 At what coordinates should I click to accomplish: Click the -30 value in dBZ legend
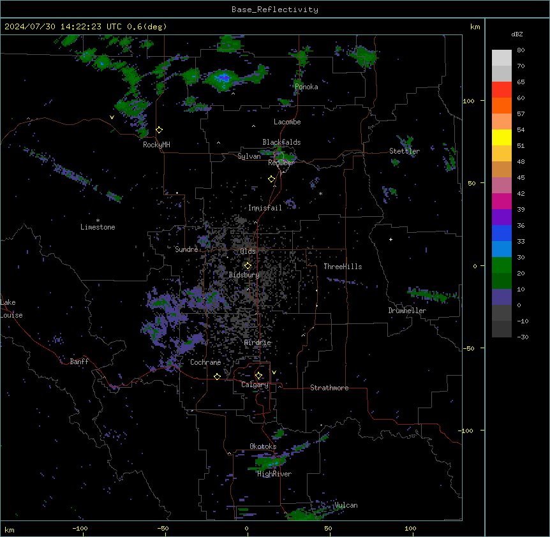click(523, 337)
